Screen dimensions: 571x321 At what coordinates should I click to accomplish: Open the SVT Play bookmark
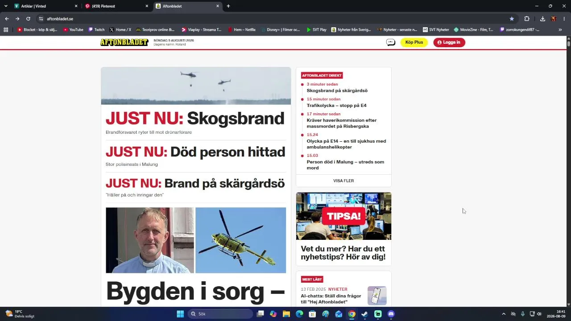316,30
